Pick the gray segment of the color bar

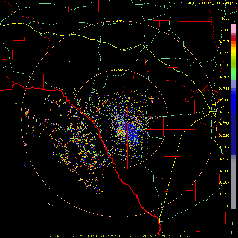[x=234, y=184]
